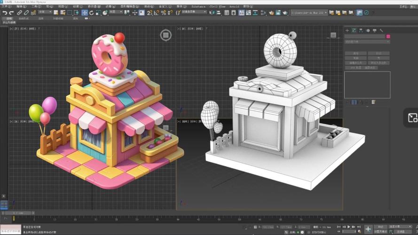
Task: Toggle the Window/Crossing selection icon
Action: [x=77, y=13]
